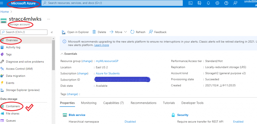Image resolution: width=257 pixels, height=124 pixels.
Task: Switch to the Monitoring tab
Action: (89, 103)
